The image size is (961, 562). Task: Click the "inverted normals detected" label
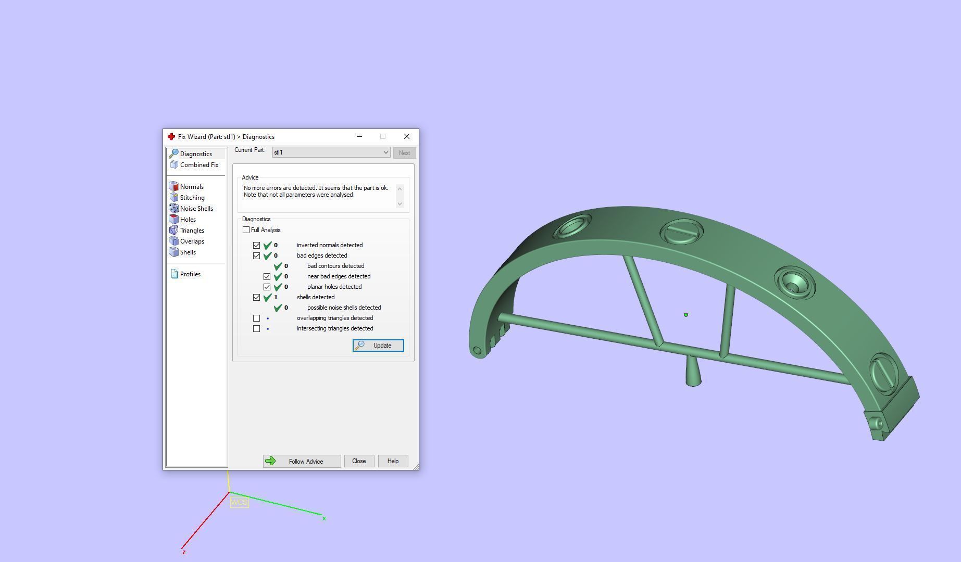pos(330,245)
